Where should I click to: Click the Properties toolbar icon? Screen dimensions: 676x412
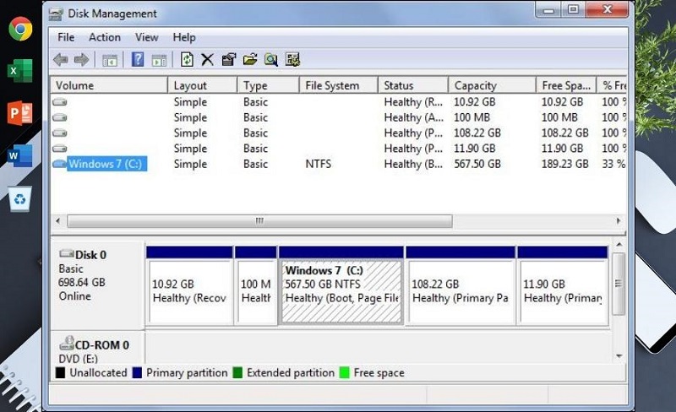228,59
